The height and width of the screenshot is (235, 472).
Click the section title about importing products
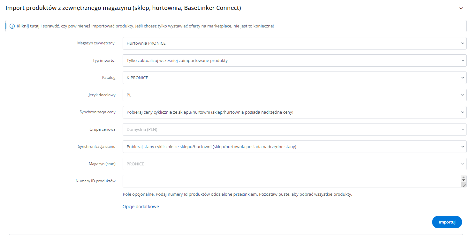123,8
